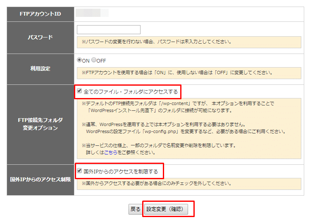Image resolution: width=310 pixels, height=222 pixels.
Task: Click the password unchanged note text
Action: [157, 42]
